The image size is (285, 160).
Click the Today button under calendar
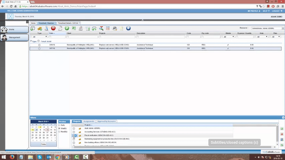(43, 144)
